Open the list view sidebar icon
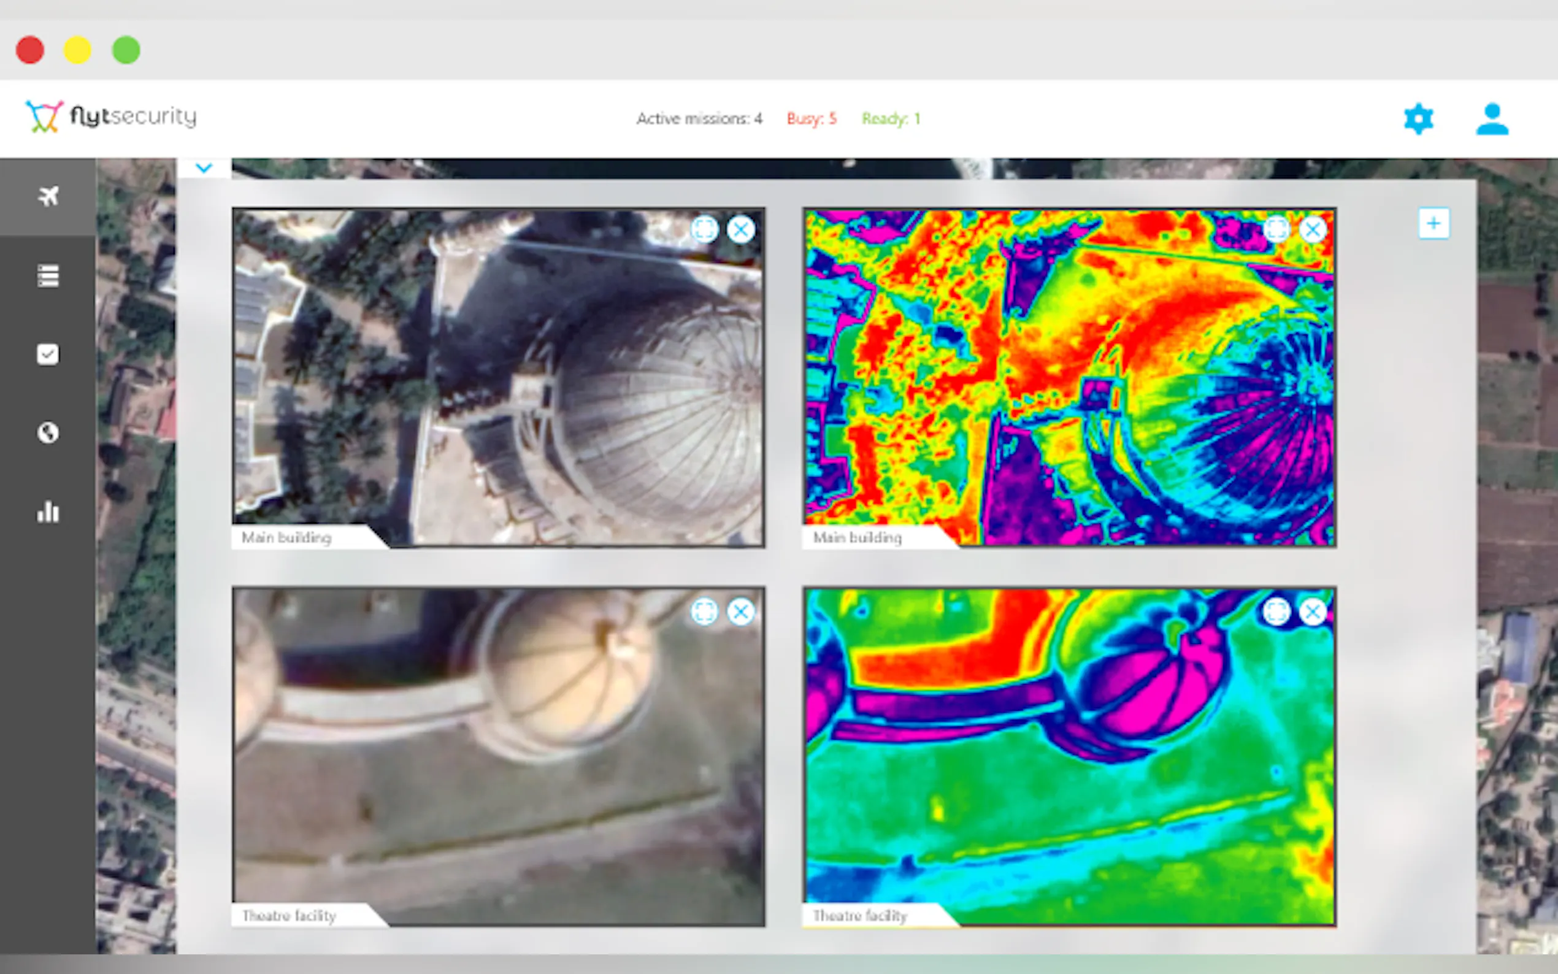Viewport: 1558px width, 974px height. click(x=48, y=276)
